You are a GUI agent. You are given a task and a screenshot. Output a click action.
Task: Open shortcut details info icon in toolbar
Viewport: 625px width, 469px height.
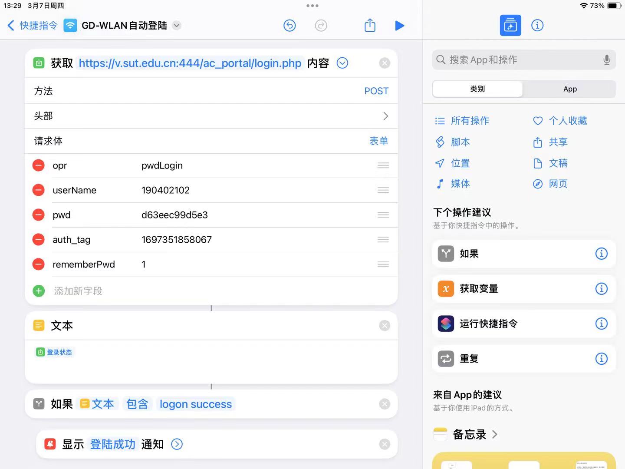[537, 25]
